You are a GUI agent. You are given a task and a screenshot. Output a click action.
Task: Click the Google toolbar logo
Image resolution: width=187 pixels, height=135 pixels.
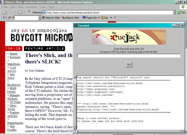point(7,18)
